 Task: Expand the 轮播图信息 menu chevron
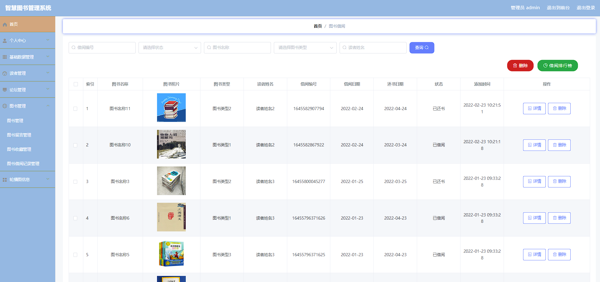pos(48,179)
